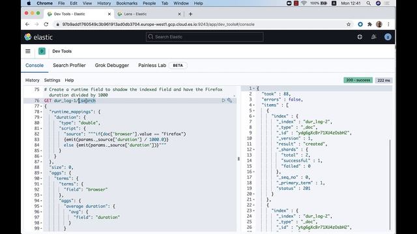Collapse duration fold at line 79
417x234 pixels.
[41, 117]
